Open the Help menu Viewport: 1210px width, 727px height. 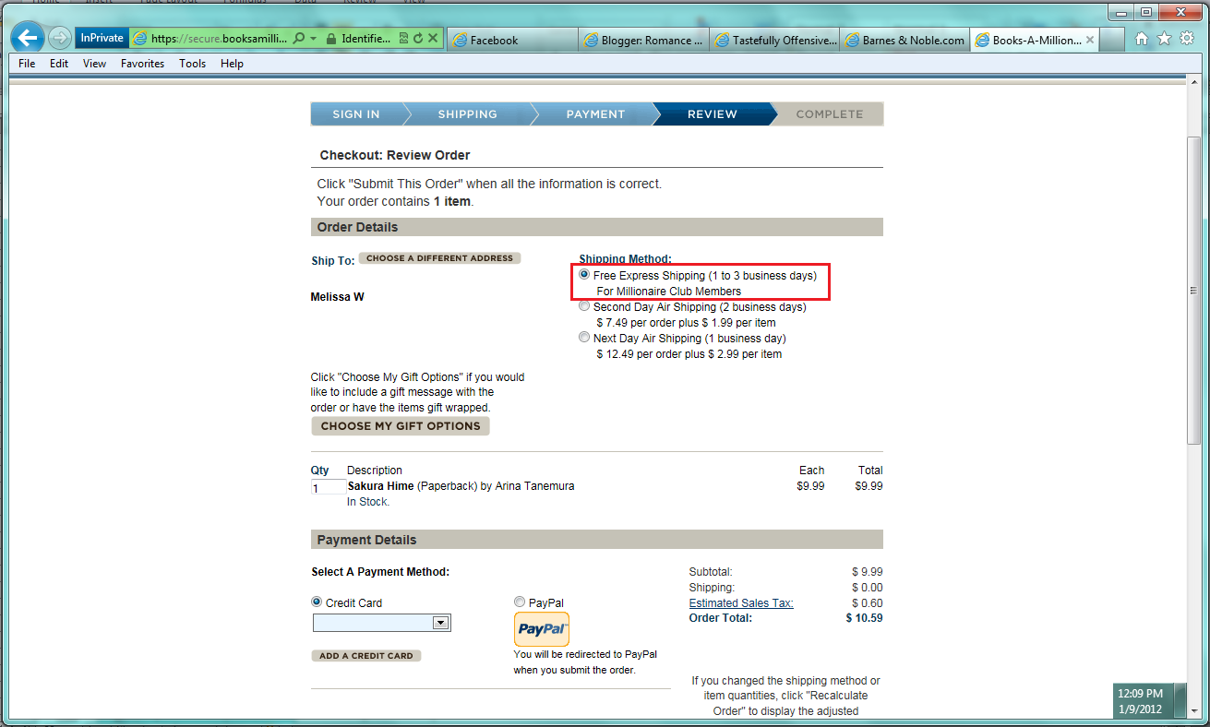pyautogui.click(x=232, y=64)
